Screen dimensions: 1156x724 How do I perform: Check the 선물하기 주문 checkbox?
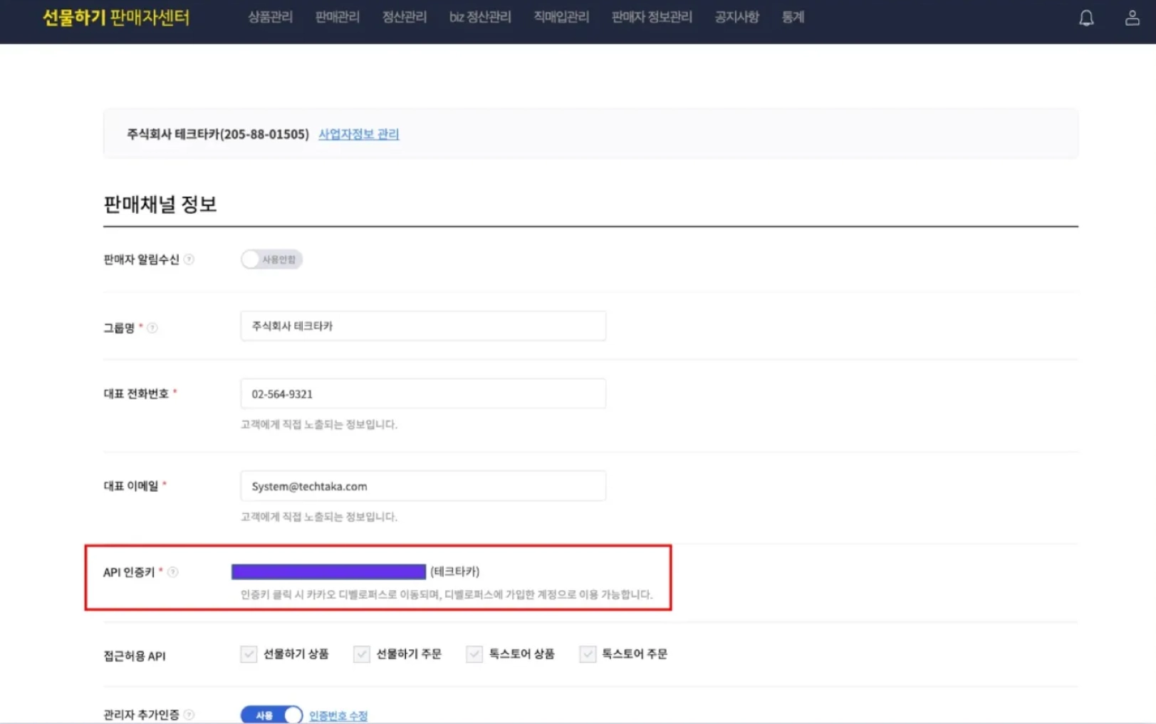click(x=361, y=653)
